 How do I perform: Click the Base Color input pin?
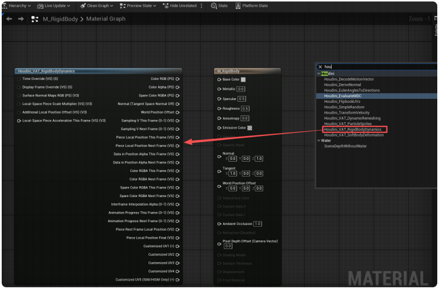pyautogui.click(x=219, y=79)
